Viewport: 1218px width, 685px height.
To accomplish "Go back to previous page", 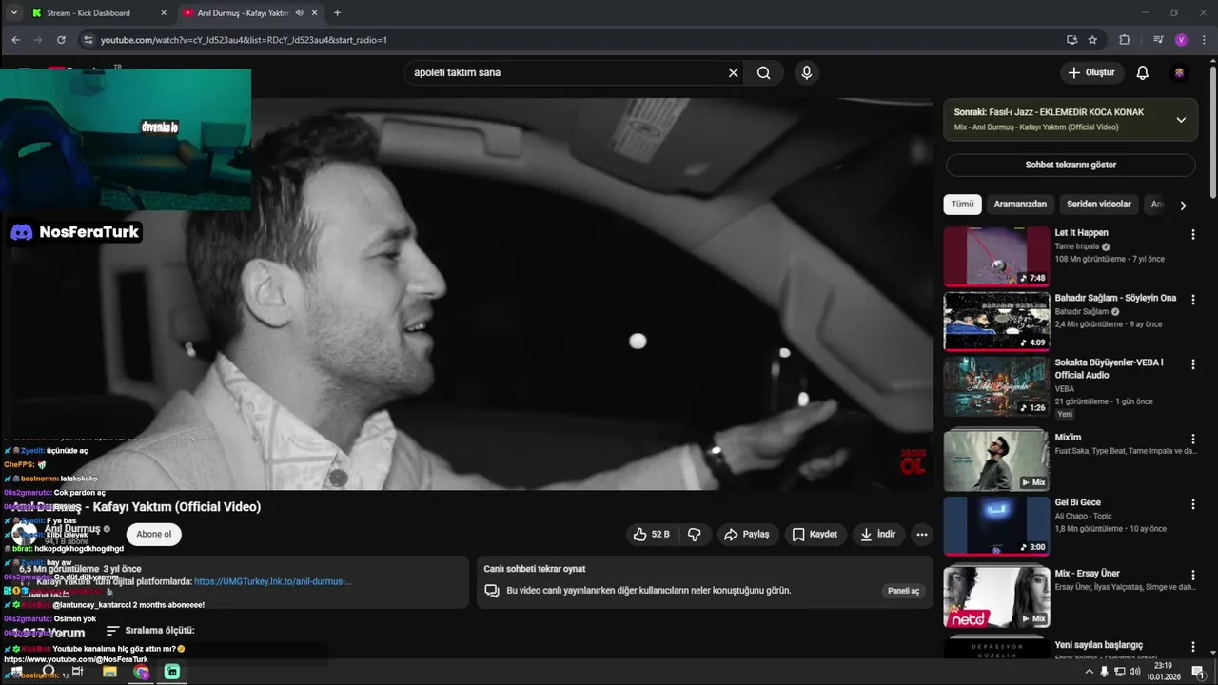I will pos(15,40).
